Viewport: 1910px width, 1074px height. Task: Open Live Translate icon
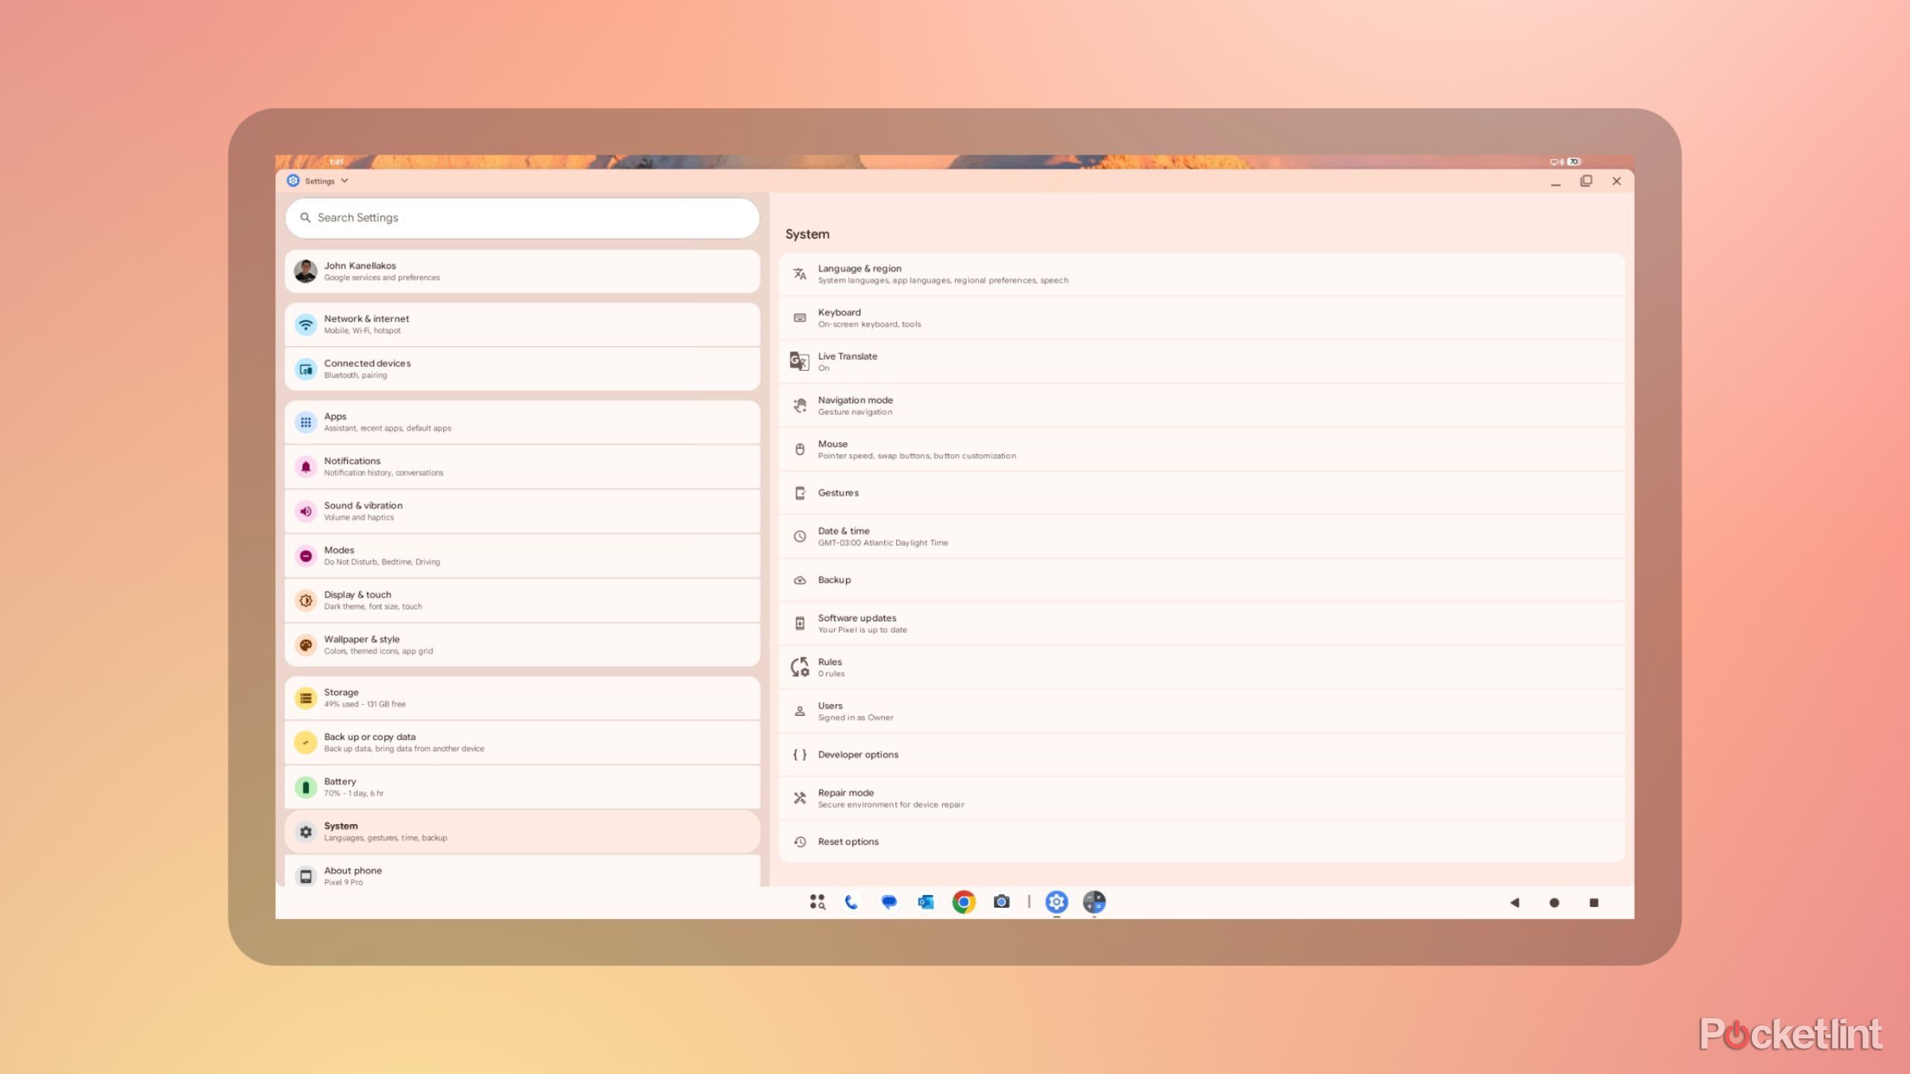800,362
